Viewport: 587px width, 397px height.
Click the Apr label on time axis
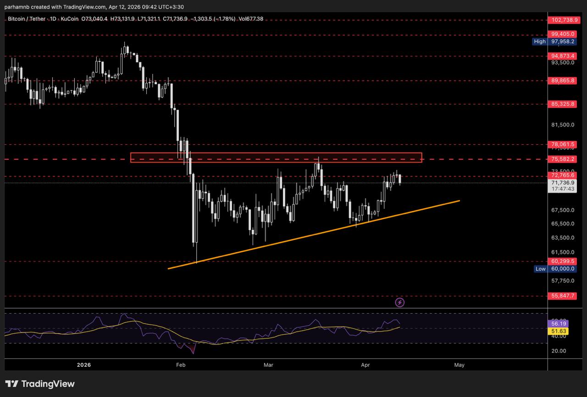pyautogui.click(x=365, y=365)
